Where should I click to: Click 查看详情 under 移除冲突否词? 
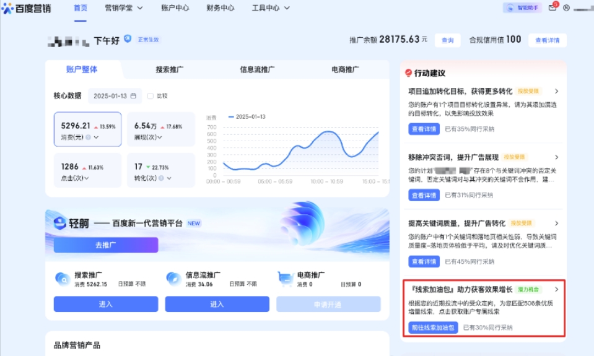click(424, 195)
